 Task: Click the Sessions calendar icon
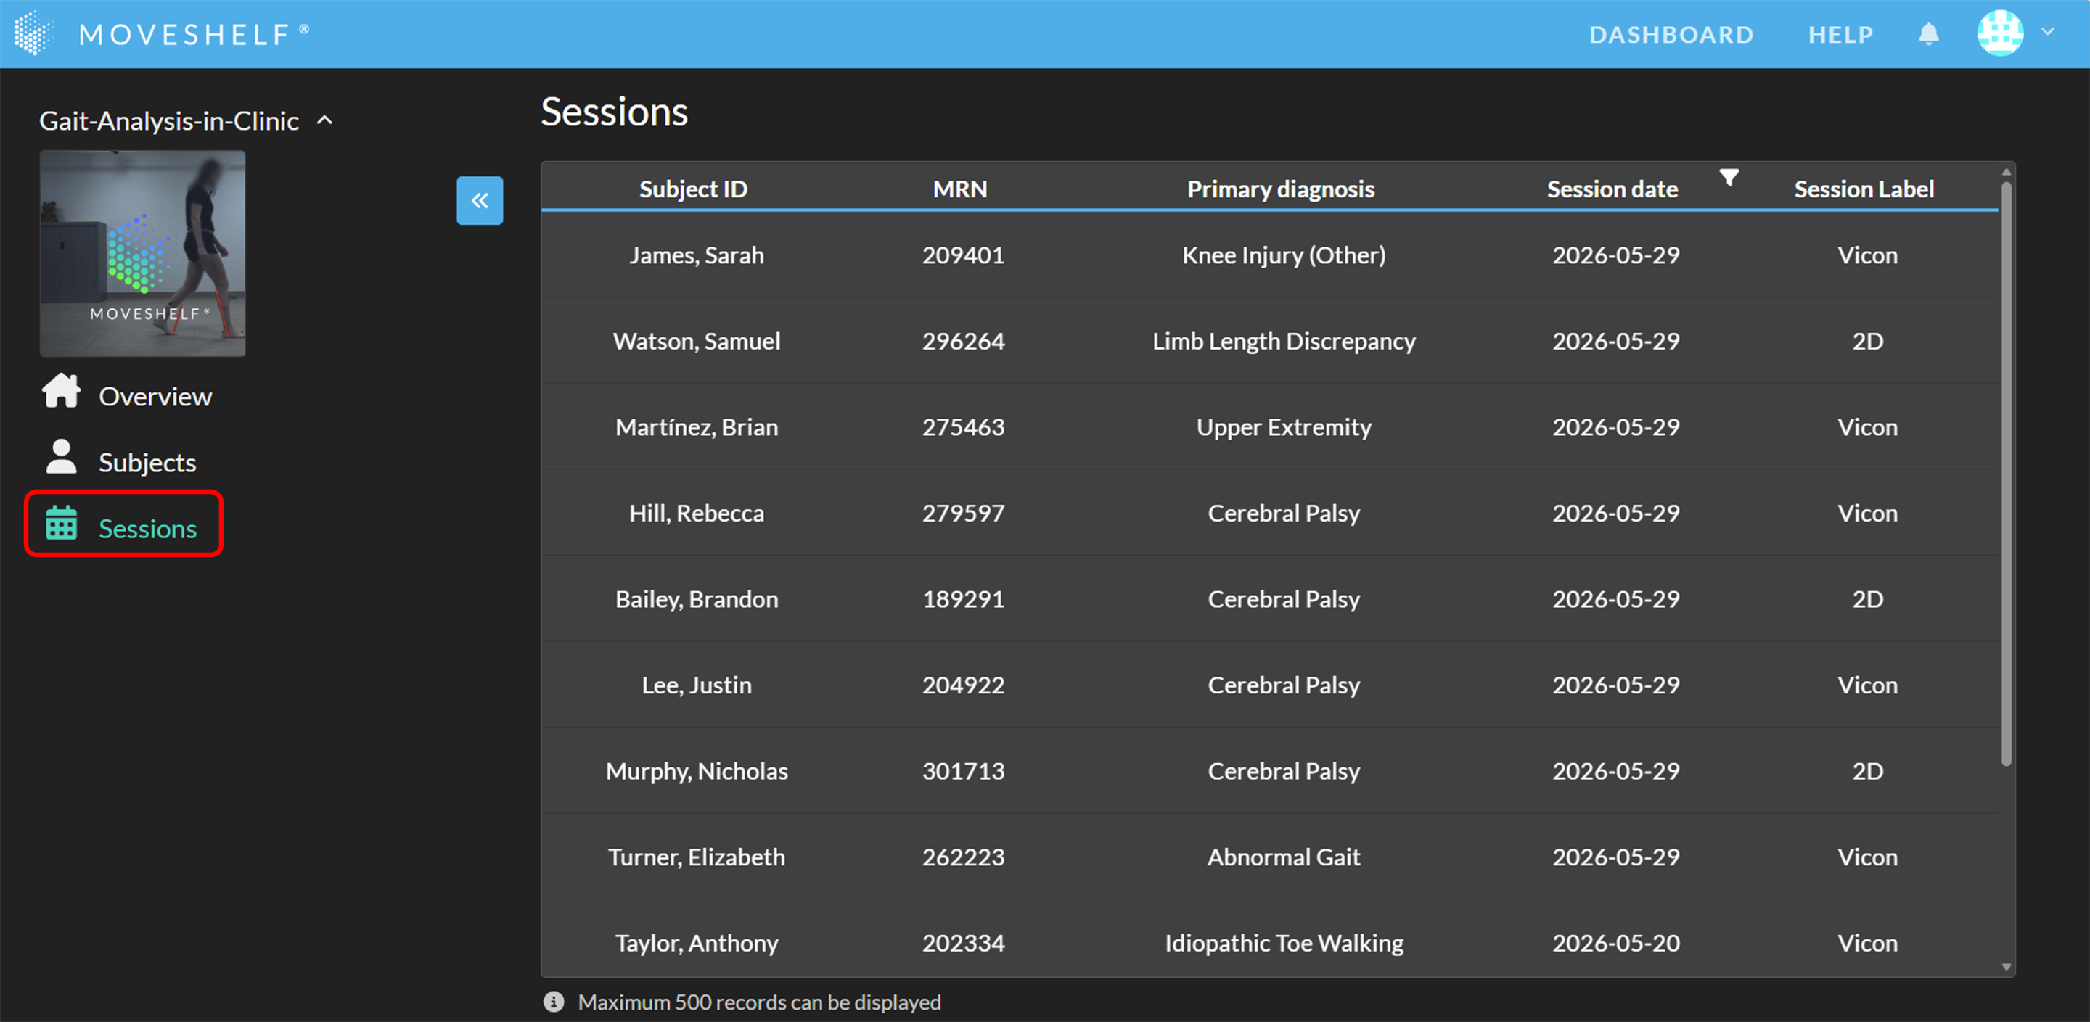pyautogui.click(x=62, y=523)
